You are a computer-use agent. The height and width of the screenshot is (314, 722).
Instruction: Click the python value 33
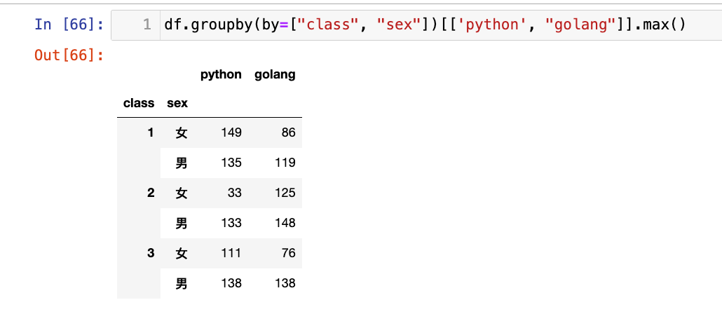pyautogui.click(x=234, y=193)
